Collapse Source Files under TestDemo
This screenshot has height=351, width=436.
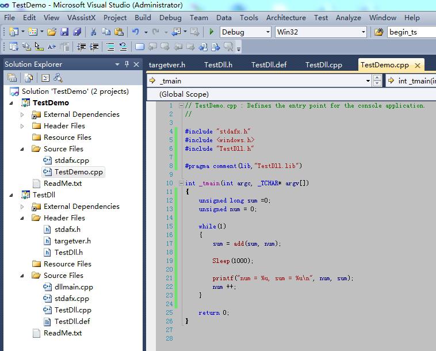pos(22,150)
